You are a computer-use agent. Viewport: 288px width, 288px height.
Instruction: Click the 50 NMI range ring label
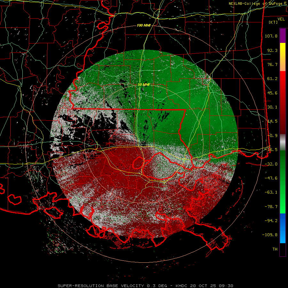tap(144, 84)
